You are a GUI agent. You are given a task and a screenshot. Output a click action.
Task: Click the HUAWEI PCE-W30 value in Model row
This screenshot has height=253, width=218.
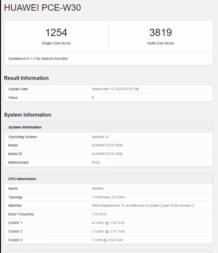coord(107,146)
